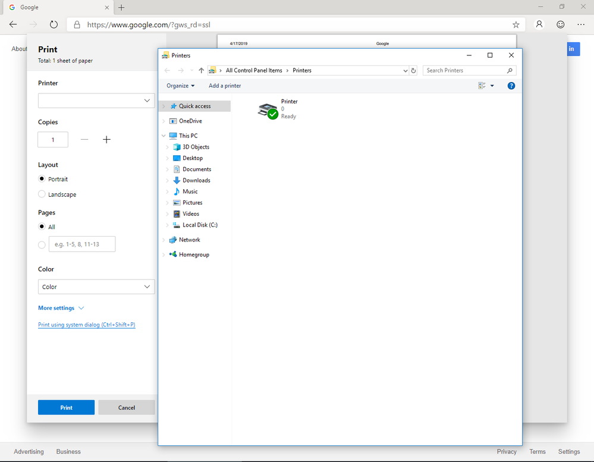Open Music in navigation tree
The width and height of the screenshot is (594, 462).
pyautogui.click(x=190, y=191)
